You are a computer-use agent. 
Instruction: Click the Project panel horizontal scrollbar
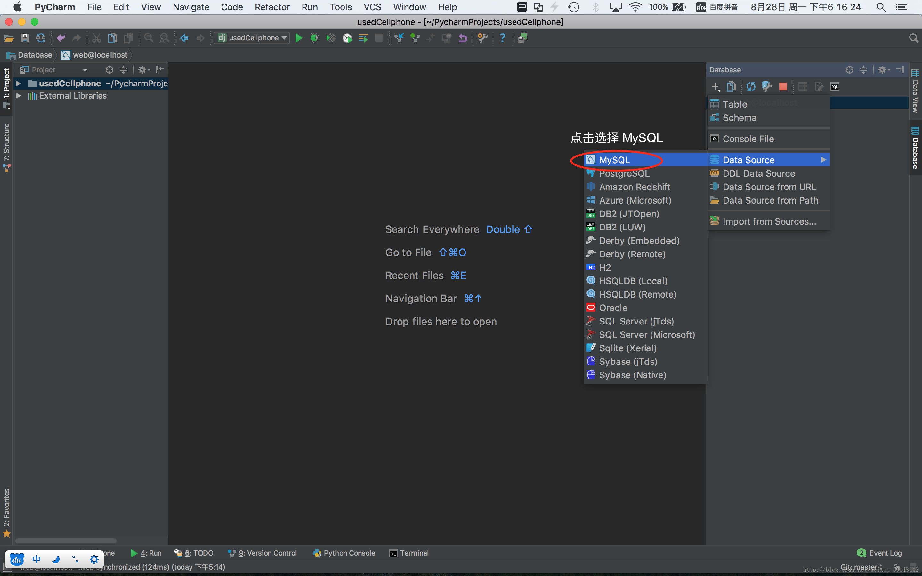tap(66, 540)
